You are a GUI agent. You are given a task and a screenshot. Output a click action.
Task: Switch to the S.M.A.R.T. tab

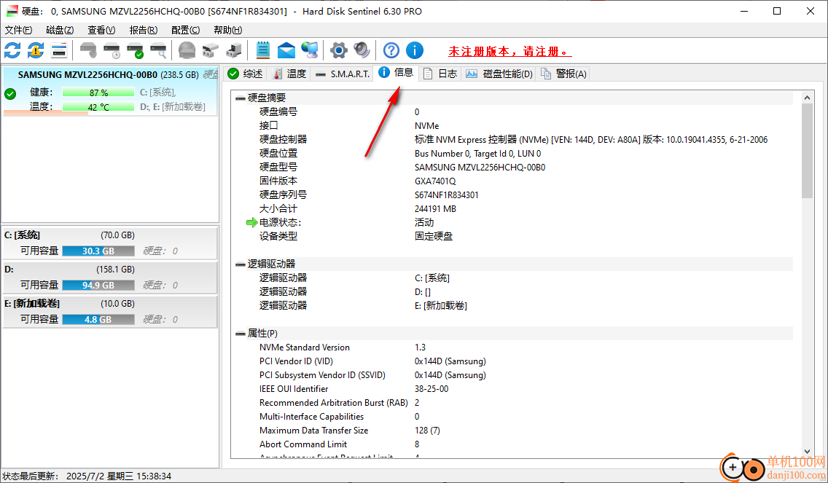(x=342, y=74)
